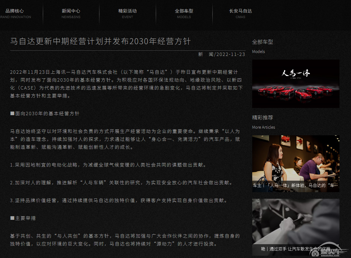
Task: Open the 通过双手让汽车散发生命的优雅 article thumbnail
Action: 296,227
